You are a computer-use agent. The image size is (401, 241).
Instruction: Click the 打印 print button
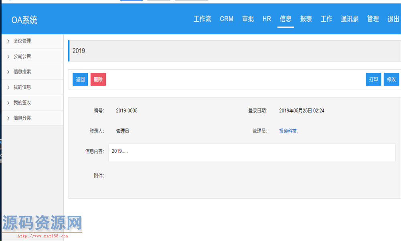click(373, 79)
